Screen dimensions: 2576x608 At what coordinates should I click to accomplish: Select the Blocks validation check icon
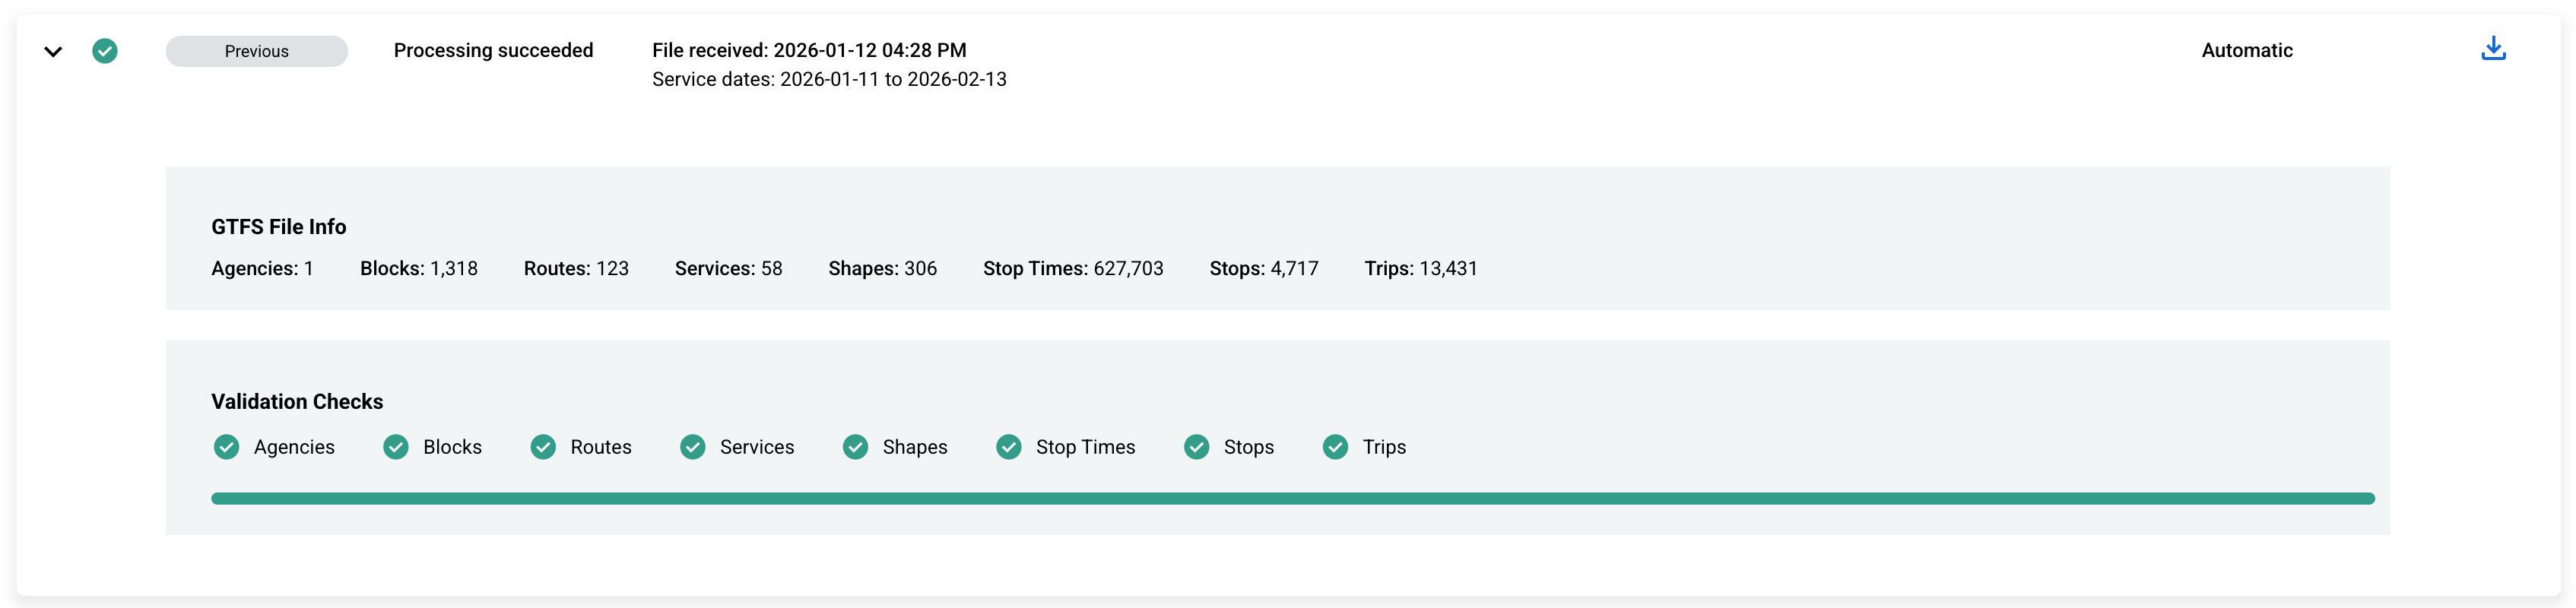coord(397,447)
